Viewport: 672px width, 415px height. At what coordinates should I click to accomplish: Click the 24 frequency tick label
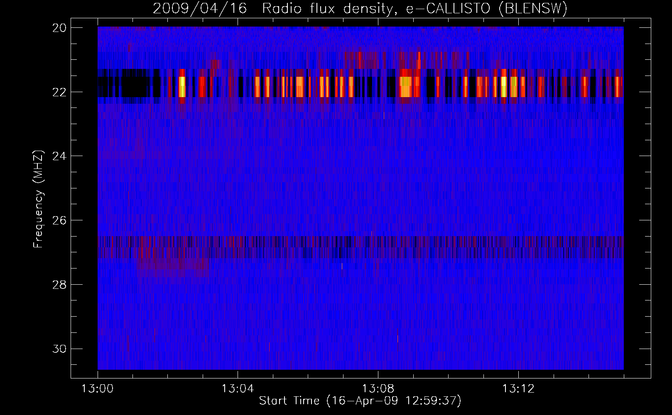[x=59, y=156]
